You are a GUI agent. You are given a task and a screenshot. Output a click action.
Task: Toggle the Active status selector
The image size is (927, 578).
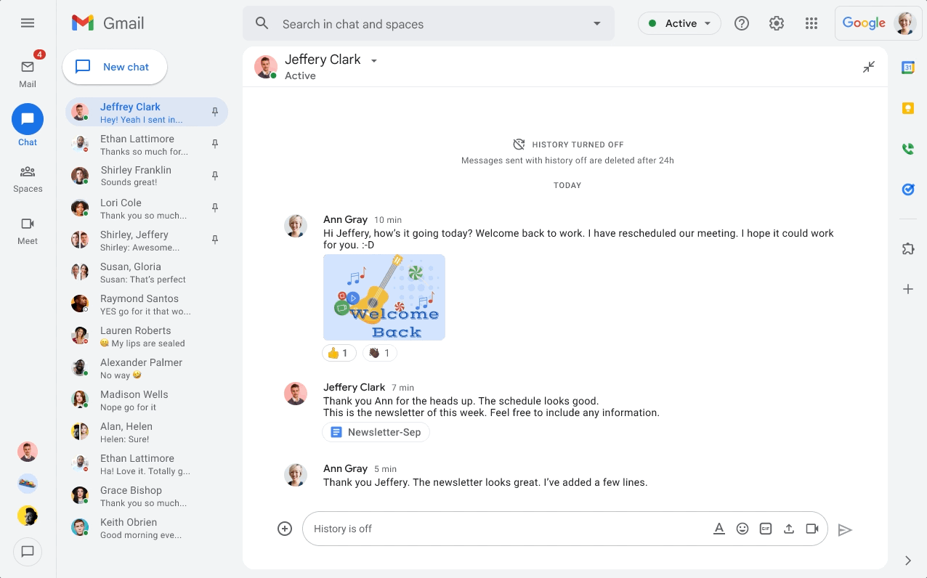pyautogui.click(x=679, y=23)
